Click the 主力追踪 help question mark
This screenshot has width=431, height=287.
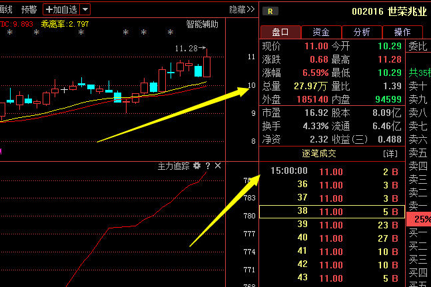(x=207, y=165)
